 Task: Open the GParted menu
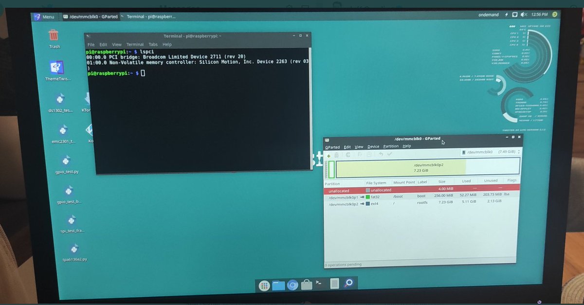coord(332,147)
